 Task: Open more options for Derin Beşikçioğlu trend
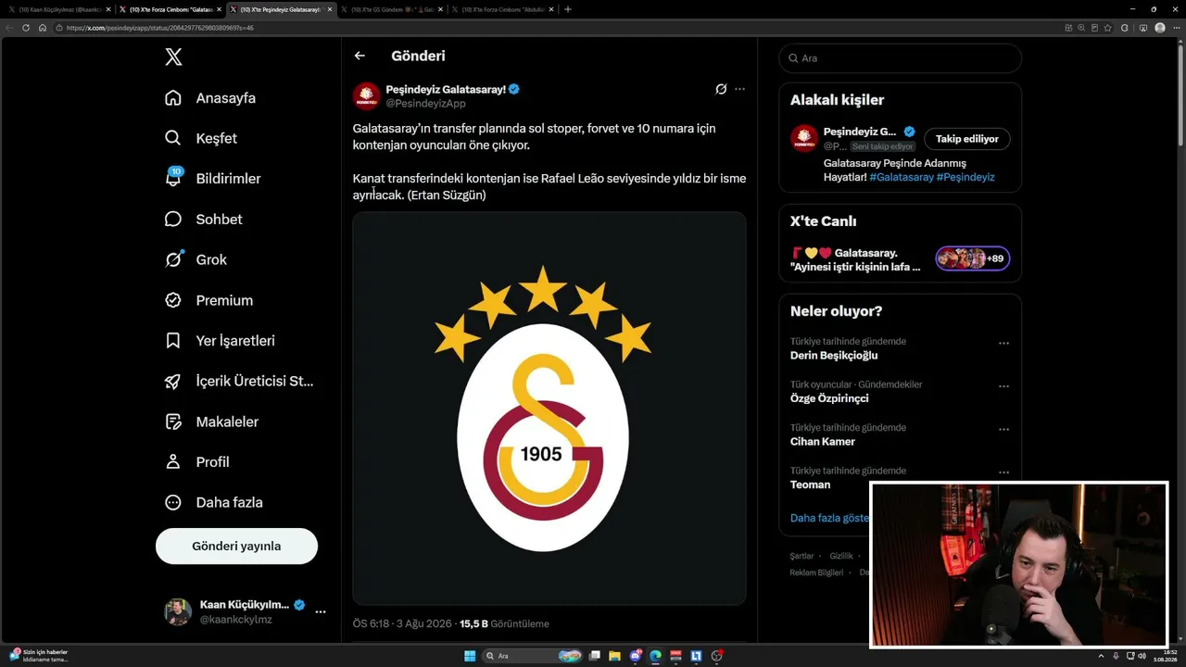tap(1003, 344)
